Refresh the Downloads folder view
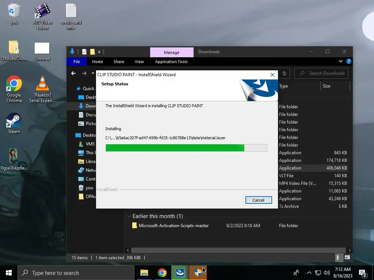This screenshot has height=280, width=374. [x=284, y=73]
